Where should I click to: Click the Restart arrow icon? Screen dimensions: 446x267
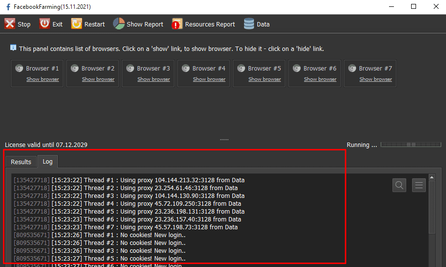[x=76, y=24]
